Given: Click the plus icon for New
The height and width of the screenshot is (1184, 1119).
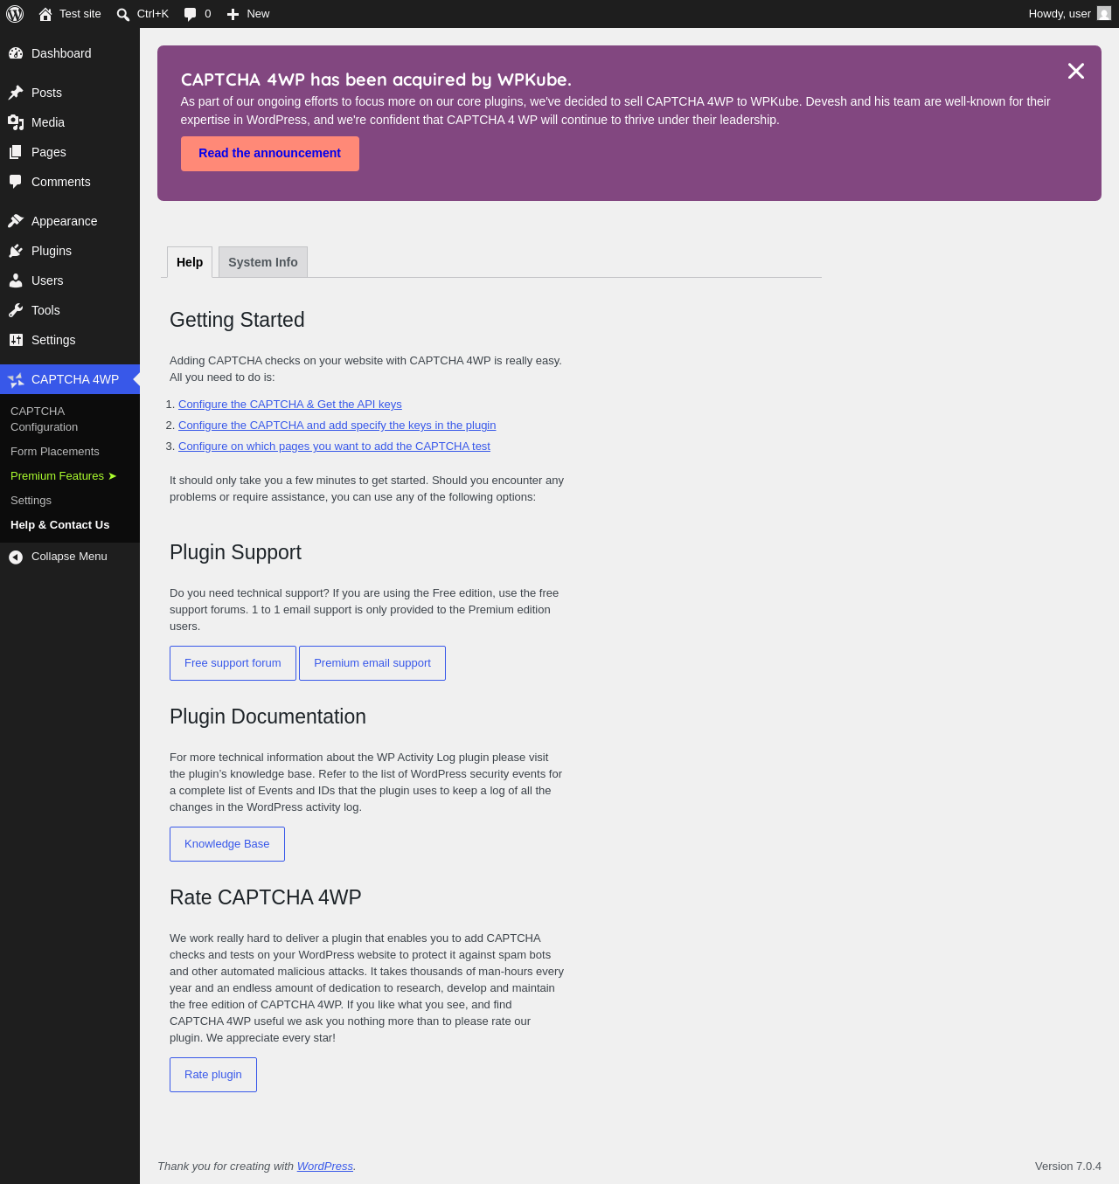Looking at the screenshot, I should coord(233,14).
